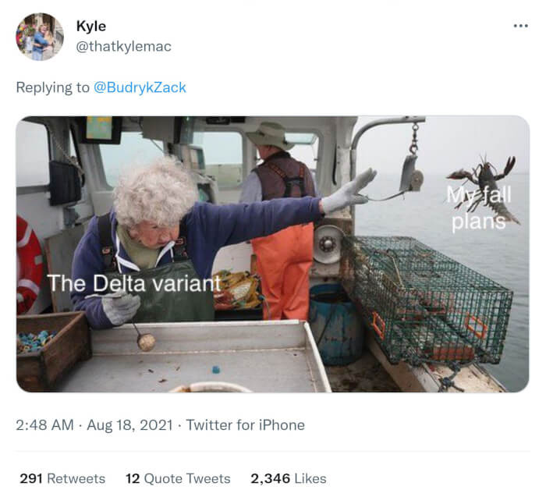
Task: View the 12 Quote Tweets list
Action: coord(178,478)
